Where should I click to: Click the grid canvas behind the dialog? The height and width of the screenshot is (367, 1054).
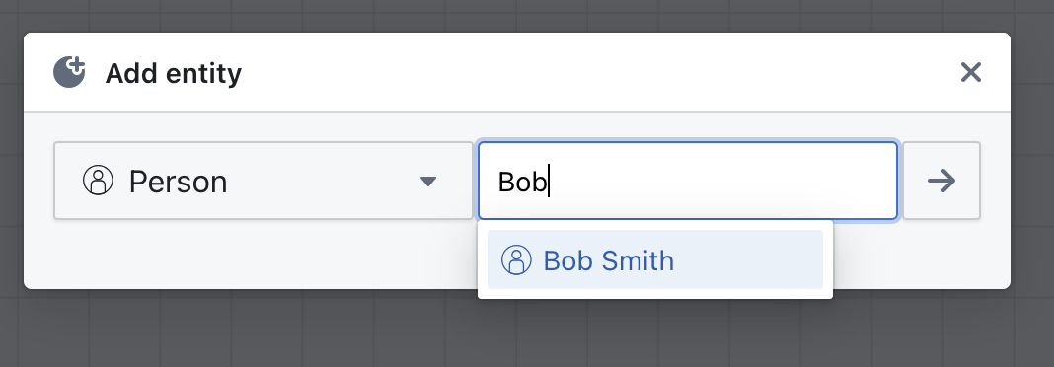tap(524, 332)
